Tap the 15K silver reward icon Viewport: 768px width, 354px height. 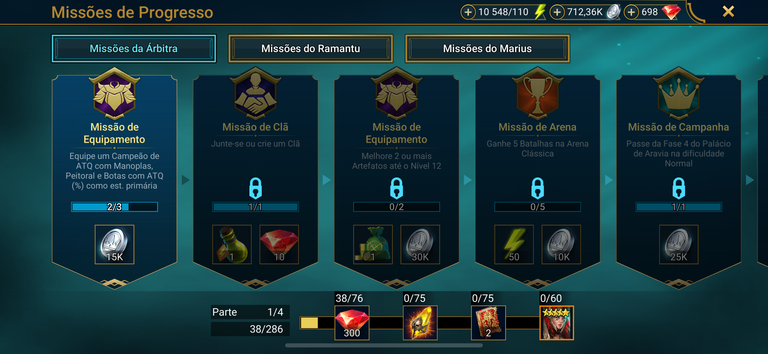point(115,244)
